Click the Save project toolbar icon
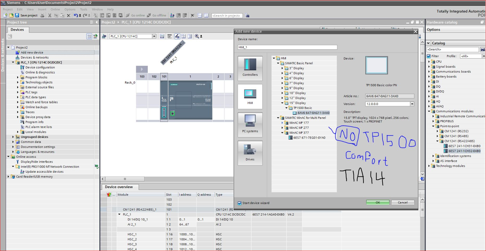Screen dimensions: 486x251 coord(17,15)
